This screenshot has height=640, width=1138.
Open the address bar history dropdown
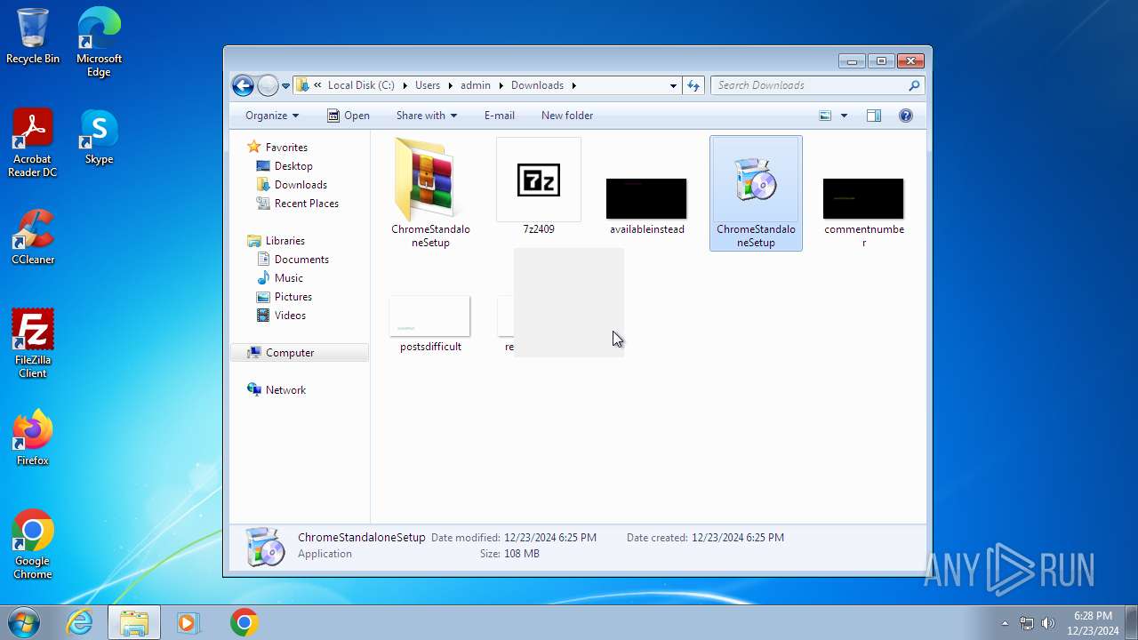pyautogui.click(x=673, y=85)
